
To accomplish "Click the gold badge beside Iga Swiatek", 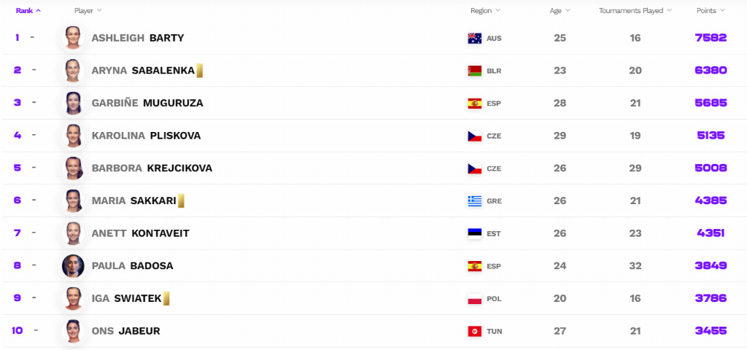I will pyautogui.click(x=166, y=298).
